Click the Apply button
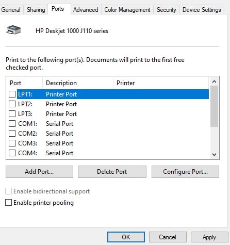230x245 pixels. click(x=209, y=237)
